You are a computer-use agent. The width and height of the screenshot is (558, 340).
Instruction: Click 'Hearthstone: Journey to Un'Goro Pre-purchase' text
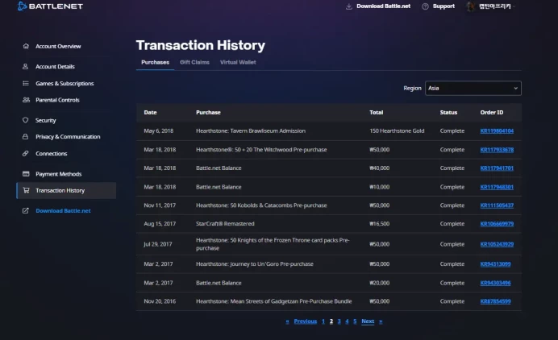[255, 264]
